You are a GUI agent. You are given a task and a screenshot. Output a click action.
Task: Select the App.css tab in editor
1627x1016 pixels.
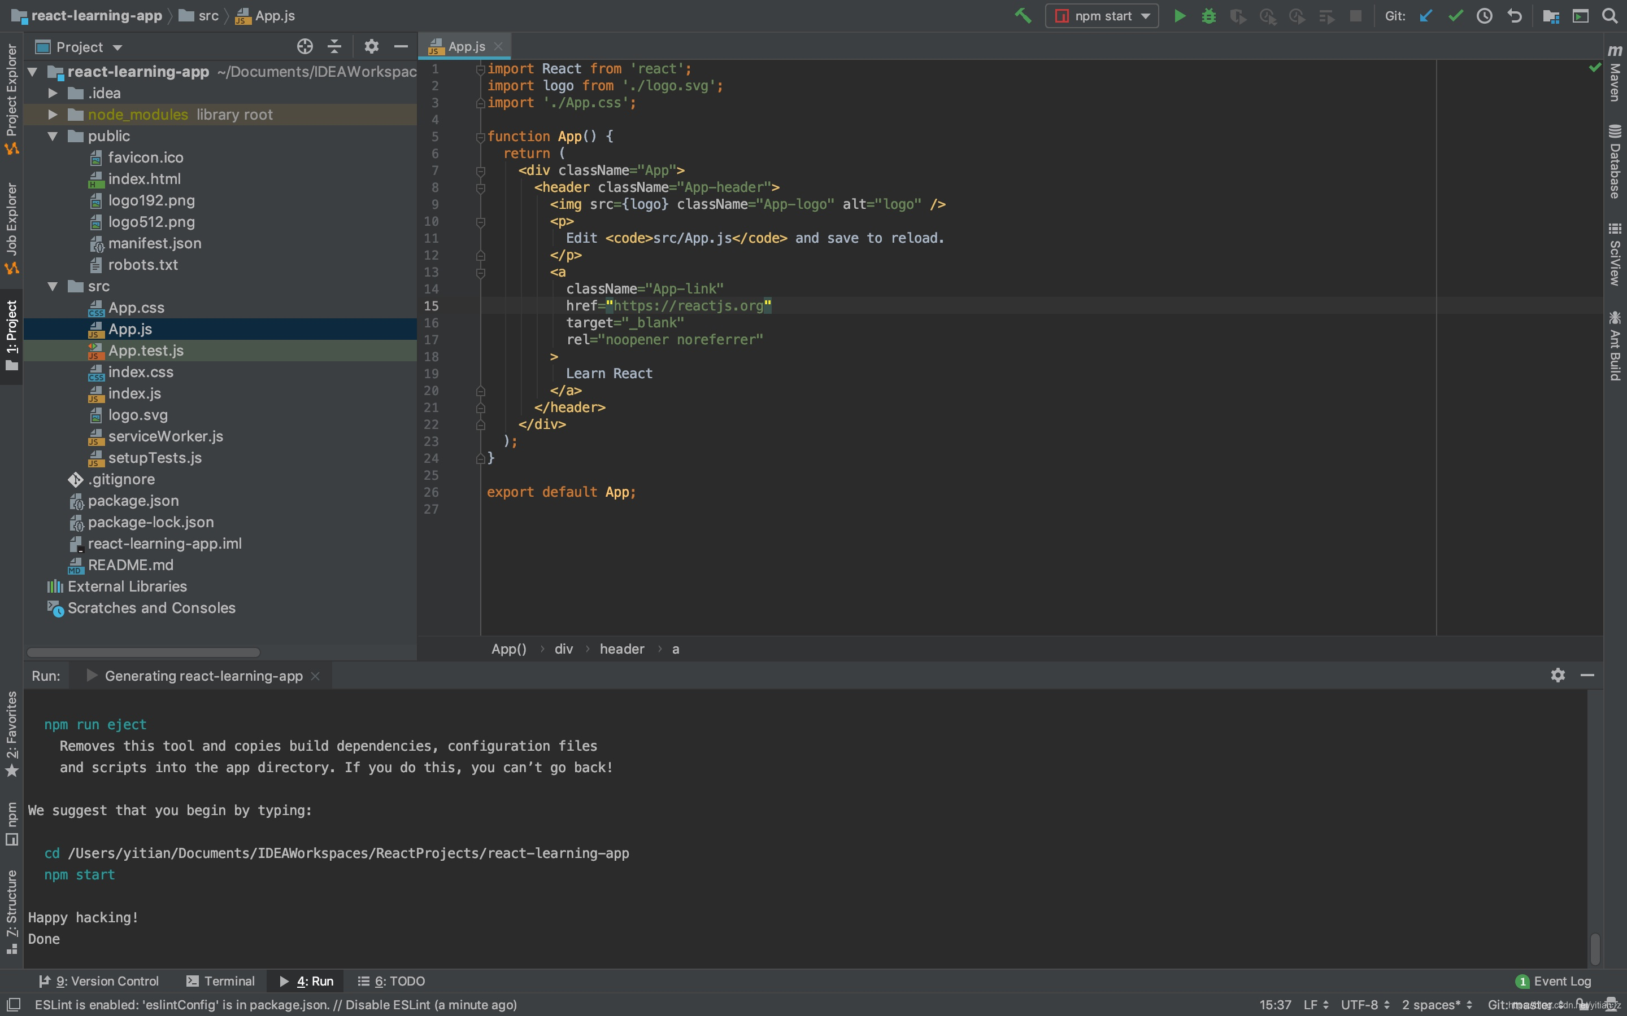point(136,306)
